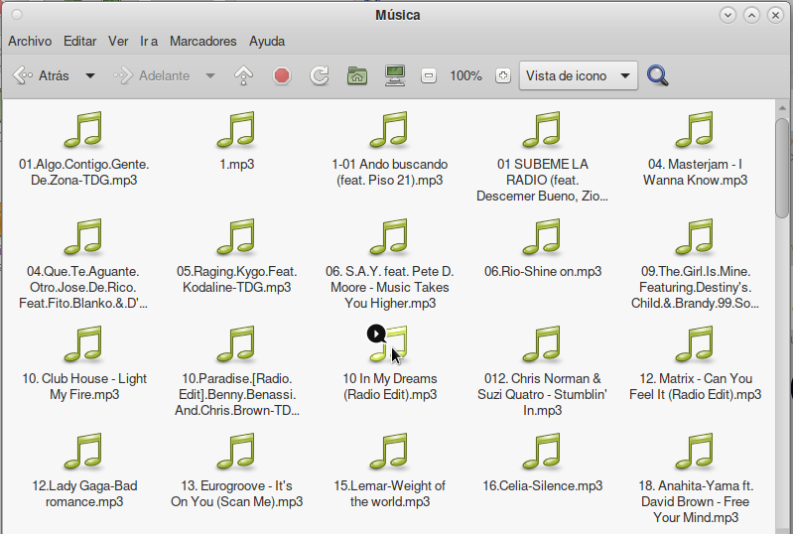Image resolution: width=793 pixels, height=534 pixels.
Task: Click the play preview badge on 10 In My Dreams
Action: tap(376, 334)
